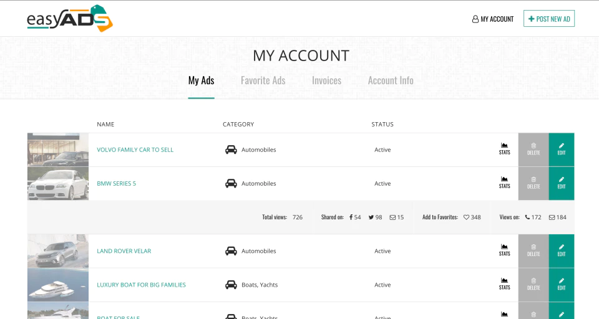Click the Facebook share count icon
Screen dimensions: 599x319
pos(351,217)
